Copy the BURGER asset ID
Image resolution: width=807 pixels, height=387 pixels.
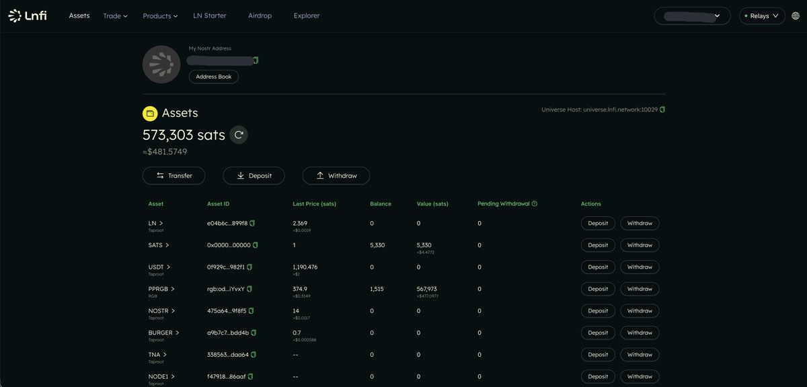click(254, 333)
